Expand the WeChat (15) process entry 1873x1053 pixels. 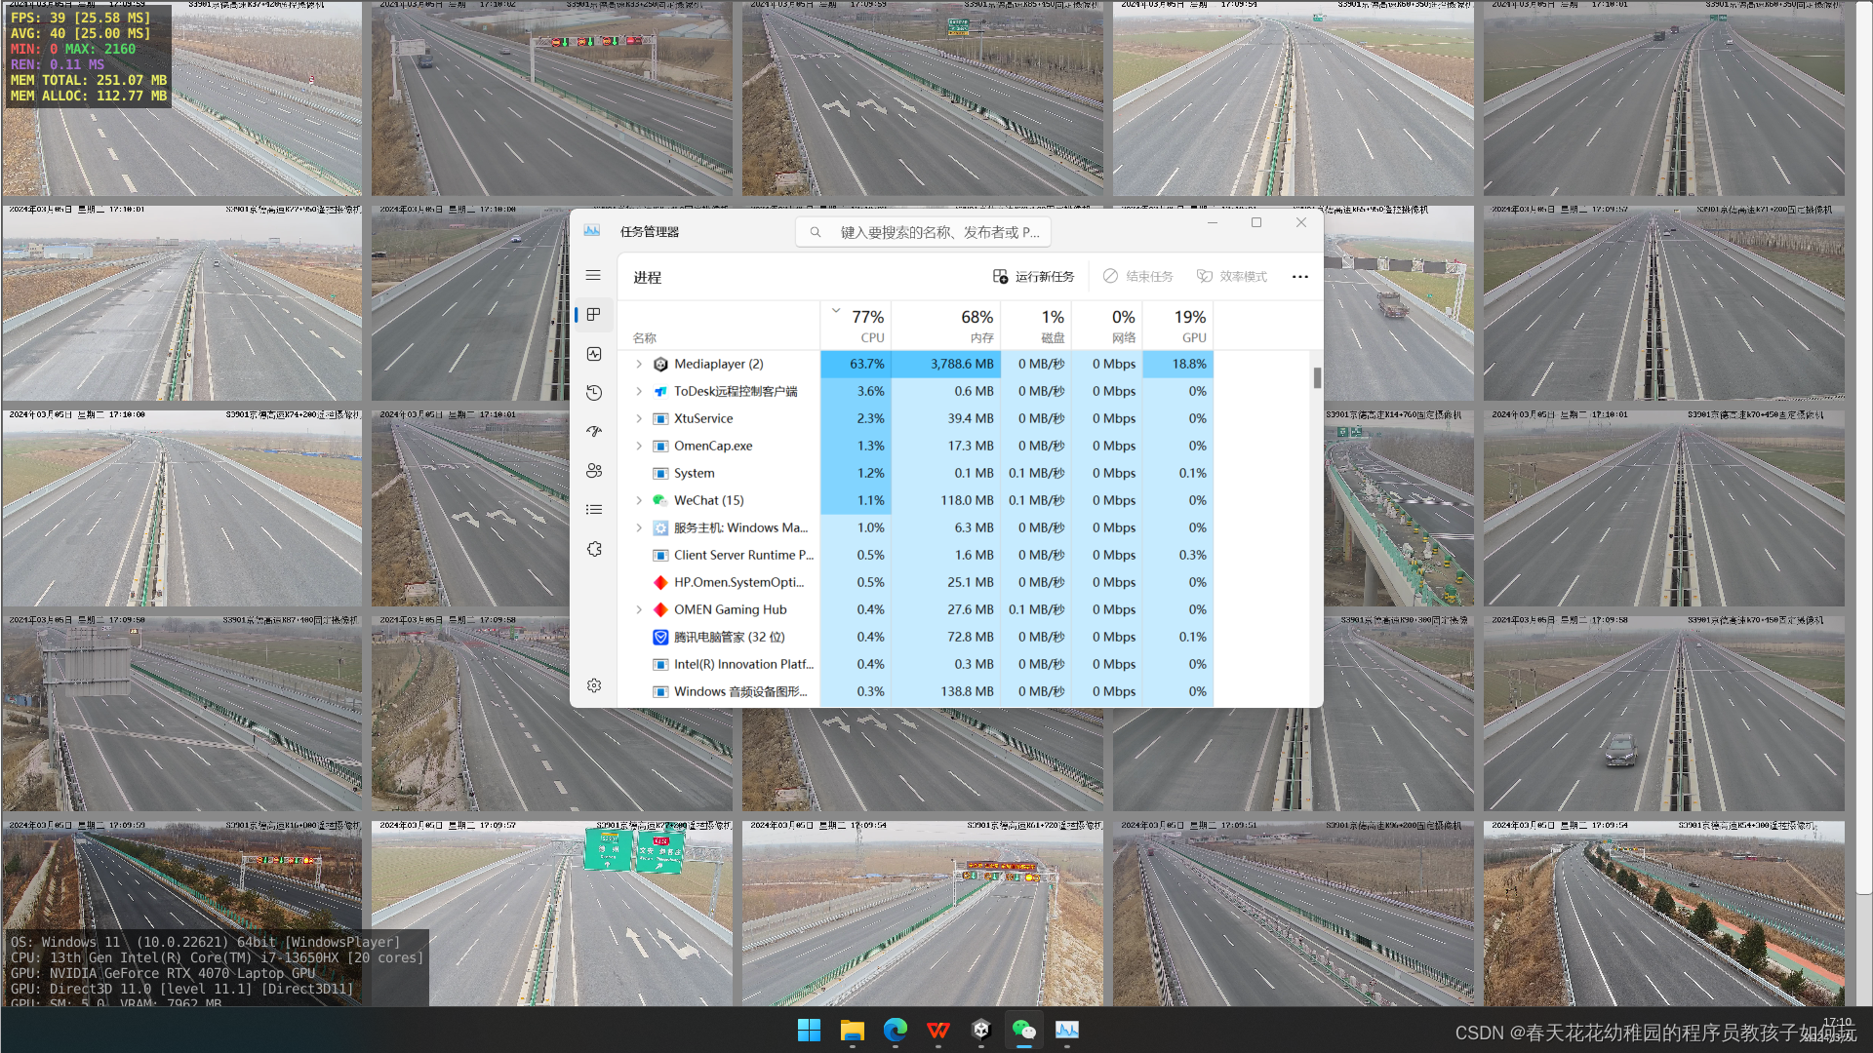(639, 500)
